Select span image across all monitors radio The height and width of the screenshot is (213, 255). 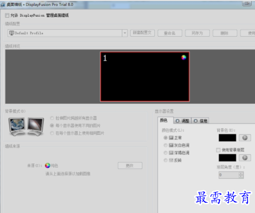tap(52, 118)
